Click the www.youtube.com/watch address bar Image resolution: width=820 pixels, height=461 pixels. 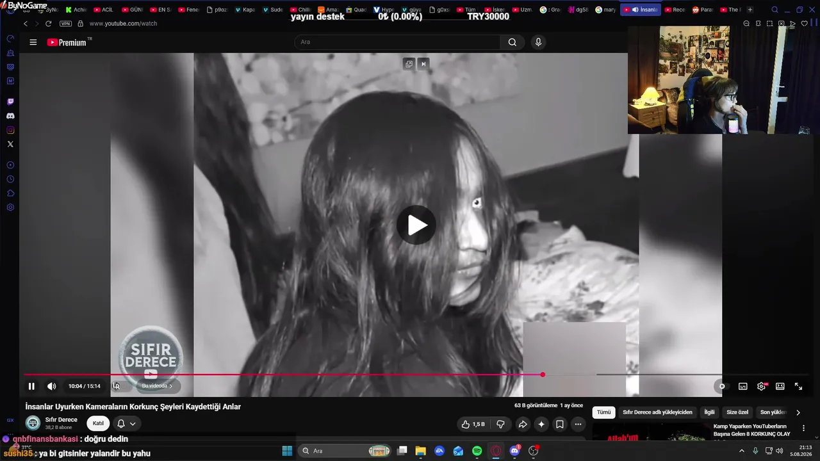[123, 24]
